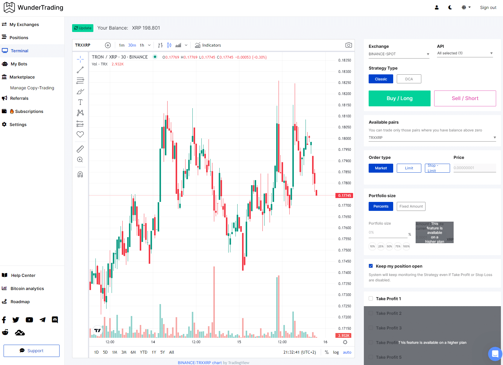Viewport: 503px width, 365px height.
Task: Set portfolio size to 50%
Action: [x=389, y=246]
